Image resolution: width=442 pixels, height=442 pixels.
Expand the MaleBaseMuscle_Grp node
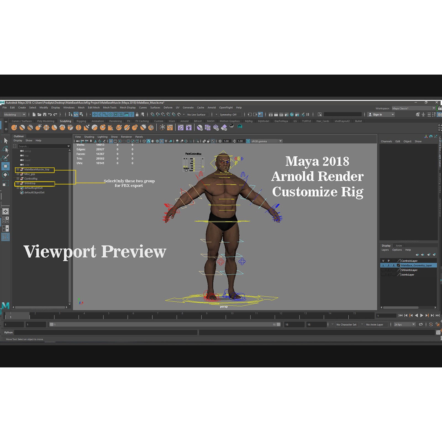pos(18,169)
